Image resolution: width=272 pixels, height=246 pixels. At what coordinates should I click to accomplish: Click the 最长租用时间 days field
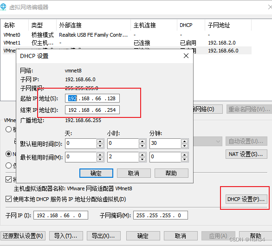pos(81,157)
